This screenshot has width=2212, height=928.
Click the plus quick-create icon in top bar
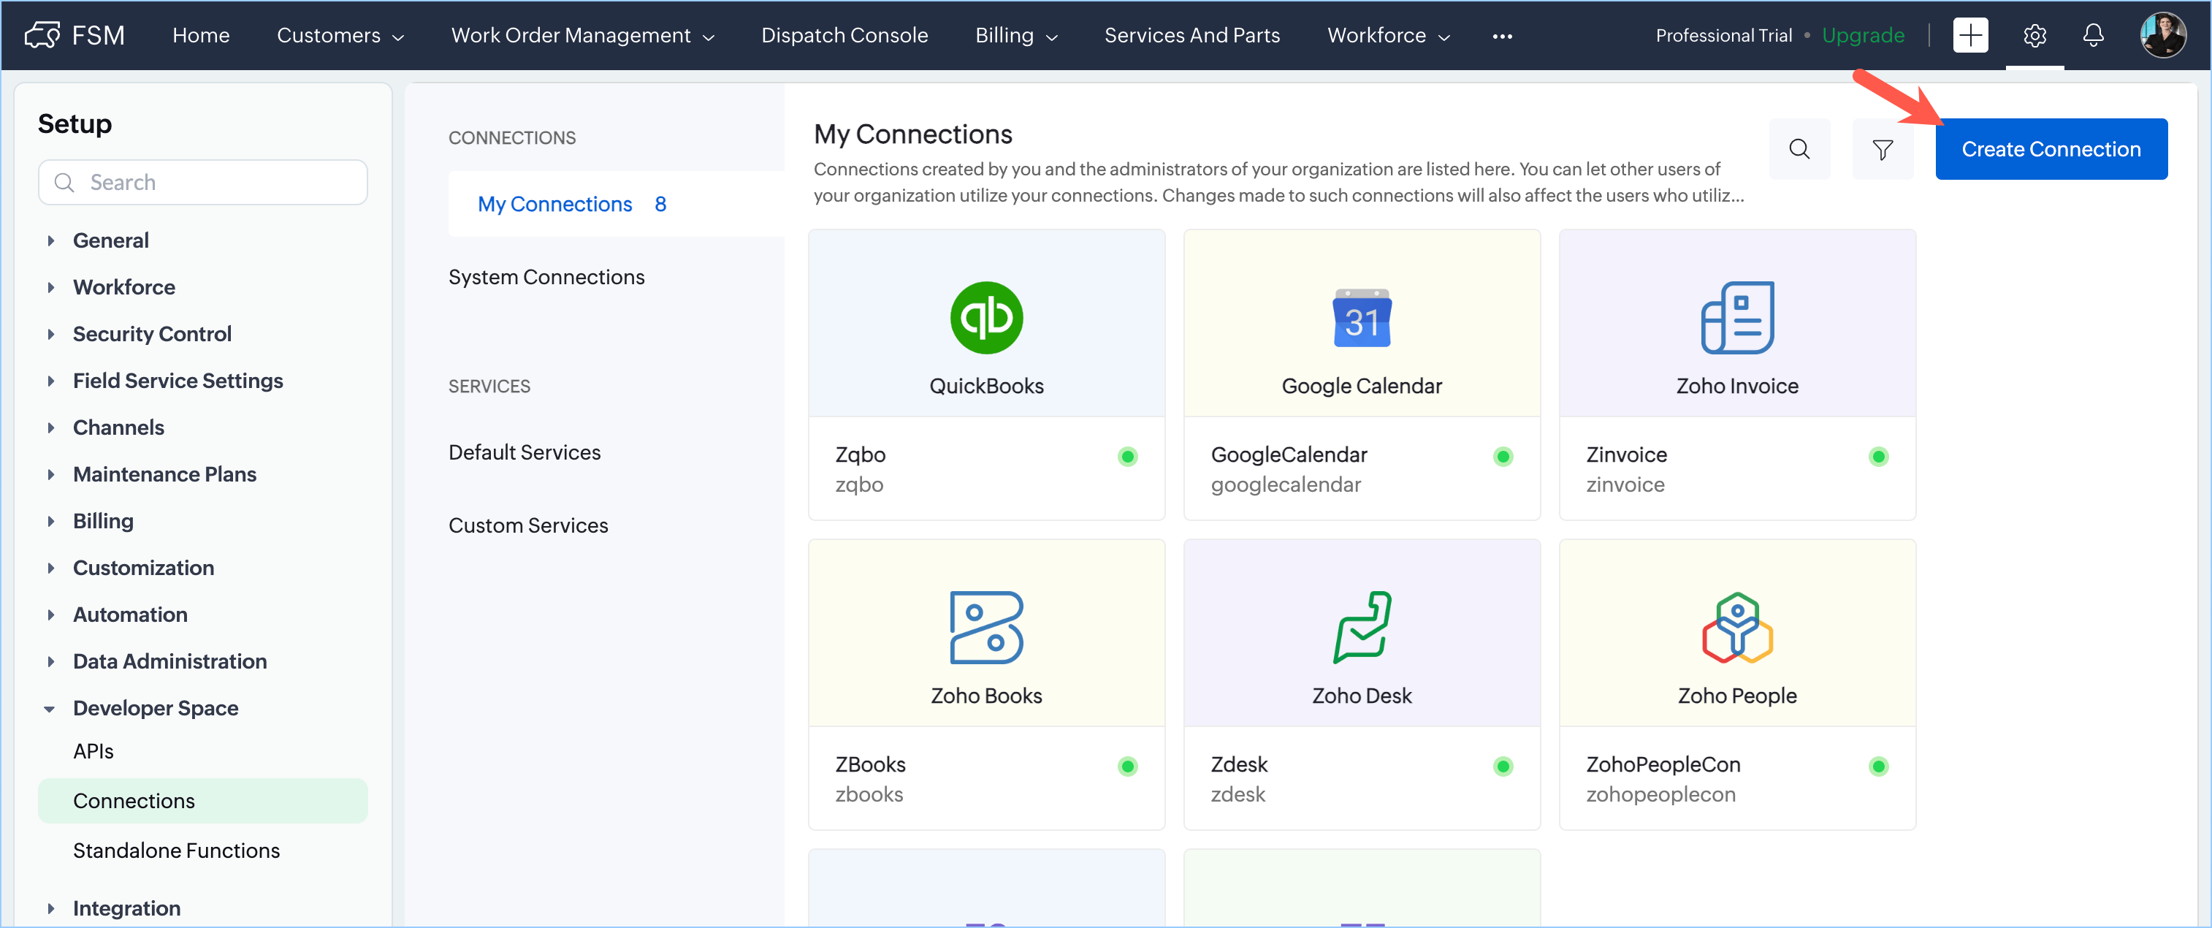1970,35
